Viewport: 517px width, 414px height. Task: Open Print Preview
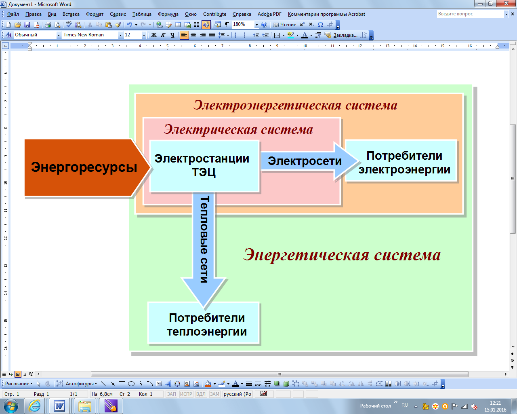[57, 25]
